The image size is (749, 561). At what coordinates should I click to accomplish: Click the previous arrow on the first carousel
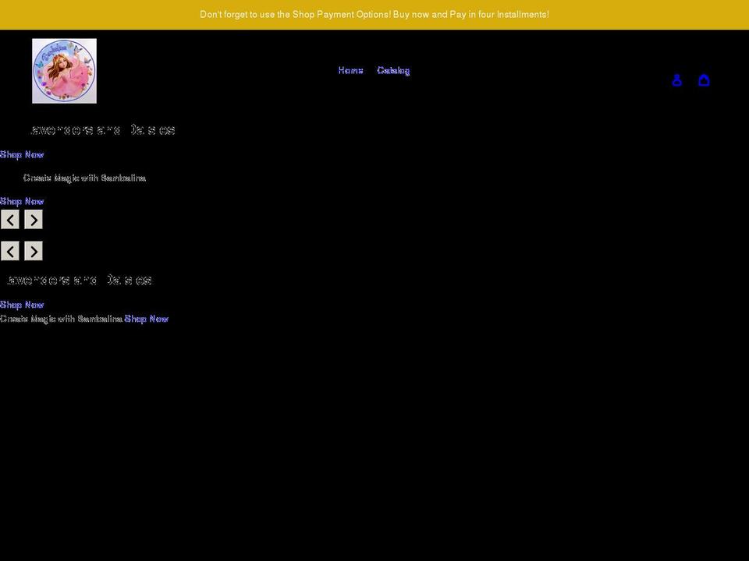click(x=10, y=219)
